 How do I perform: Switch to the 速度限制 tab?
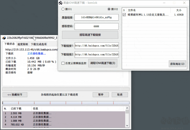[x=23, y=44]
